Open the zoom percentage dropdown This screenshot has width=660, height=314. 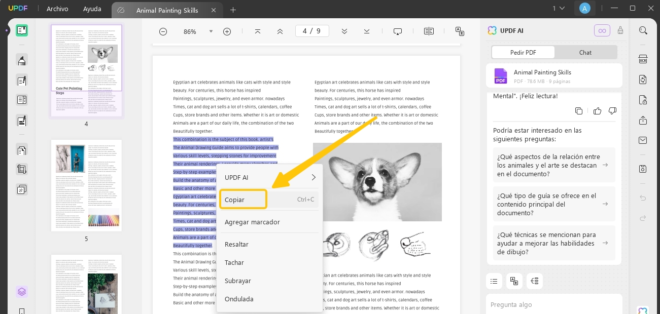point(211,31)
